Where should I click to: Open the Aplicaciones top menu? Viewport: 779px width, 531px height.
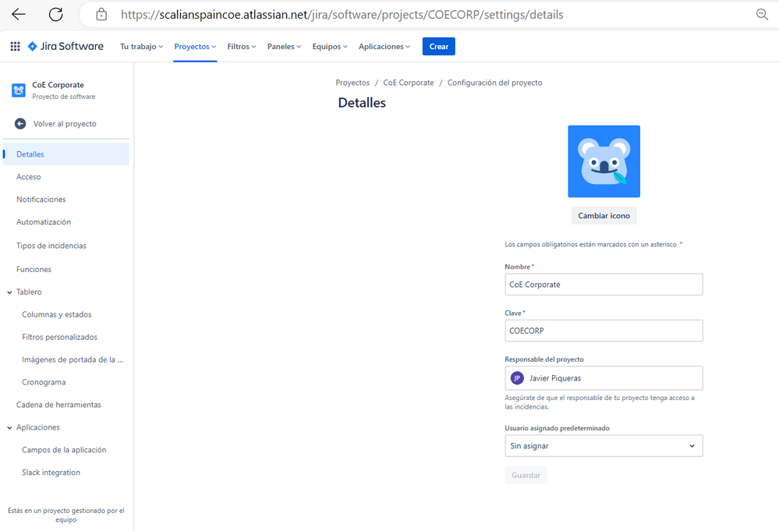(x=384, y=46)
